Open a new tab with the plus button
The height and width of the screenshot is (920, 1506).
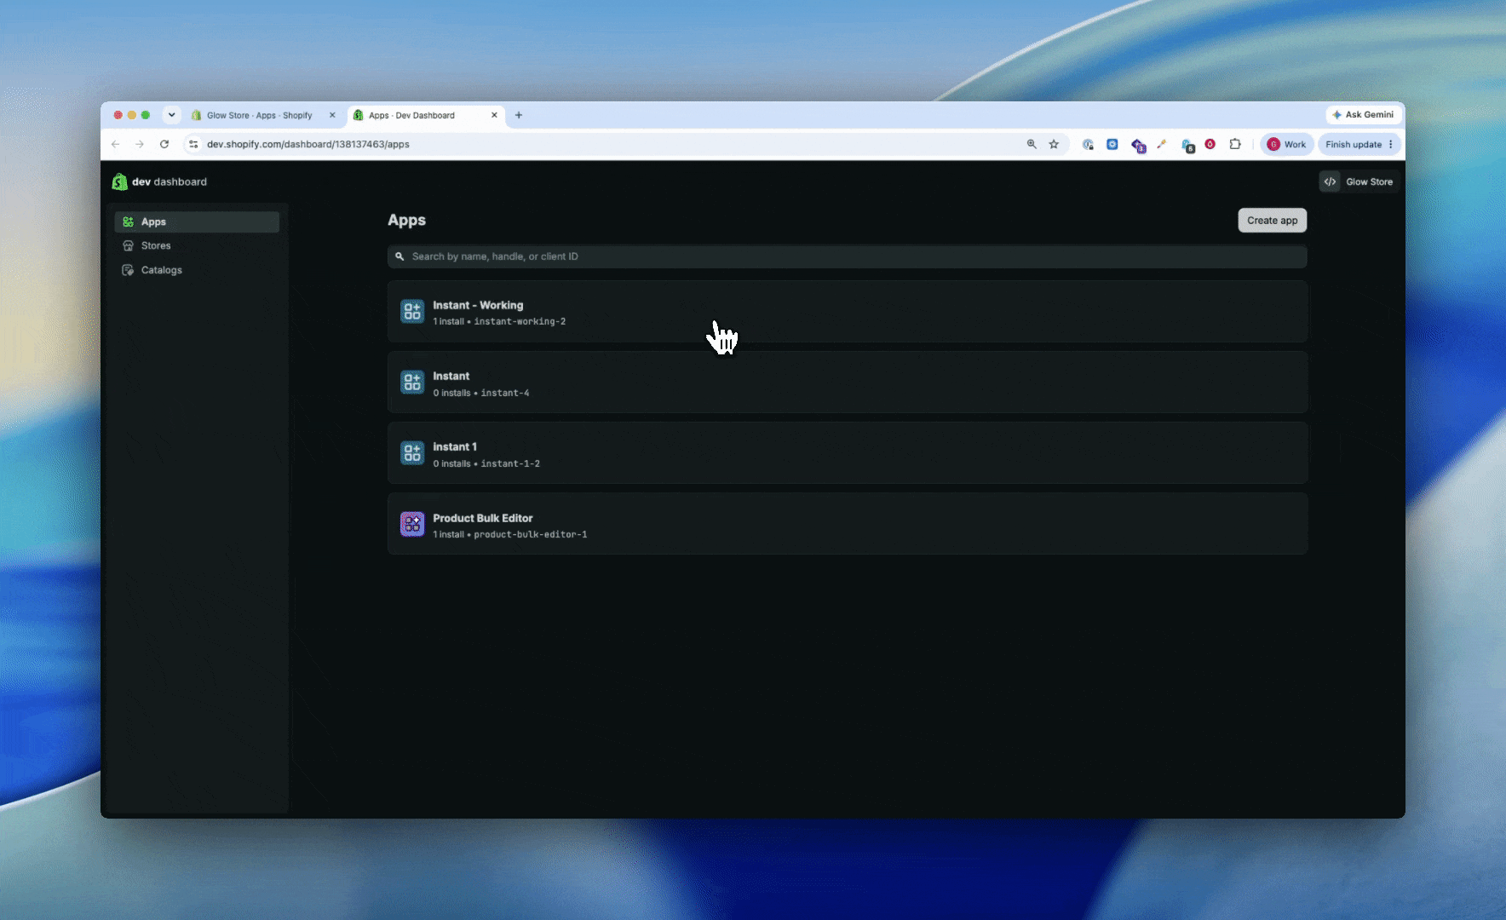pos(519,116)
